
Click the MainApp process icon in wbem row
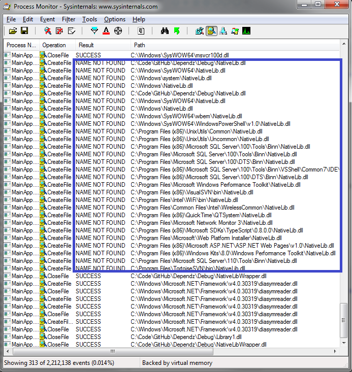[7, 116]
